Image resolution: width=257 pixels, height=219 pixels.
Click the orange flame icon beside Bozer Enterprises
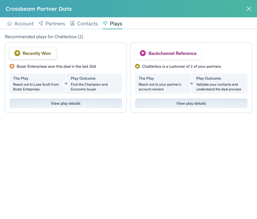[12, 66]
